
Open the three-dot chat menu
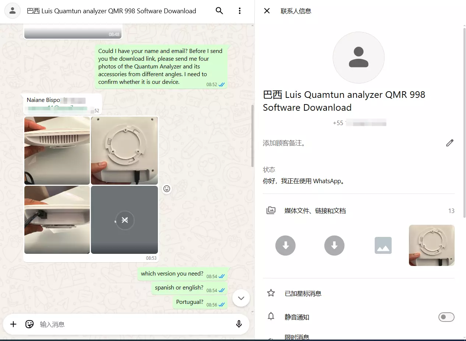(x=240, y=11)
